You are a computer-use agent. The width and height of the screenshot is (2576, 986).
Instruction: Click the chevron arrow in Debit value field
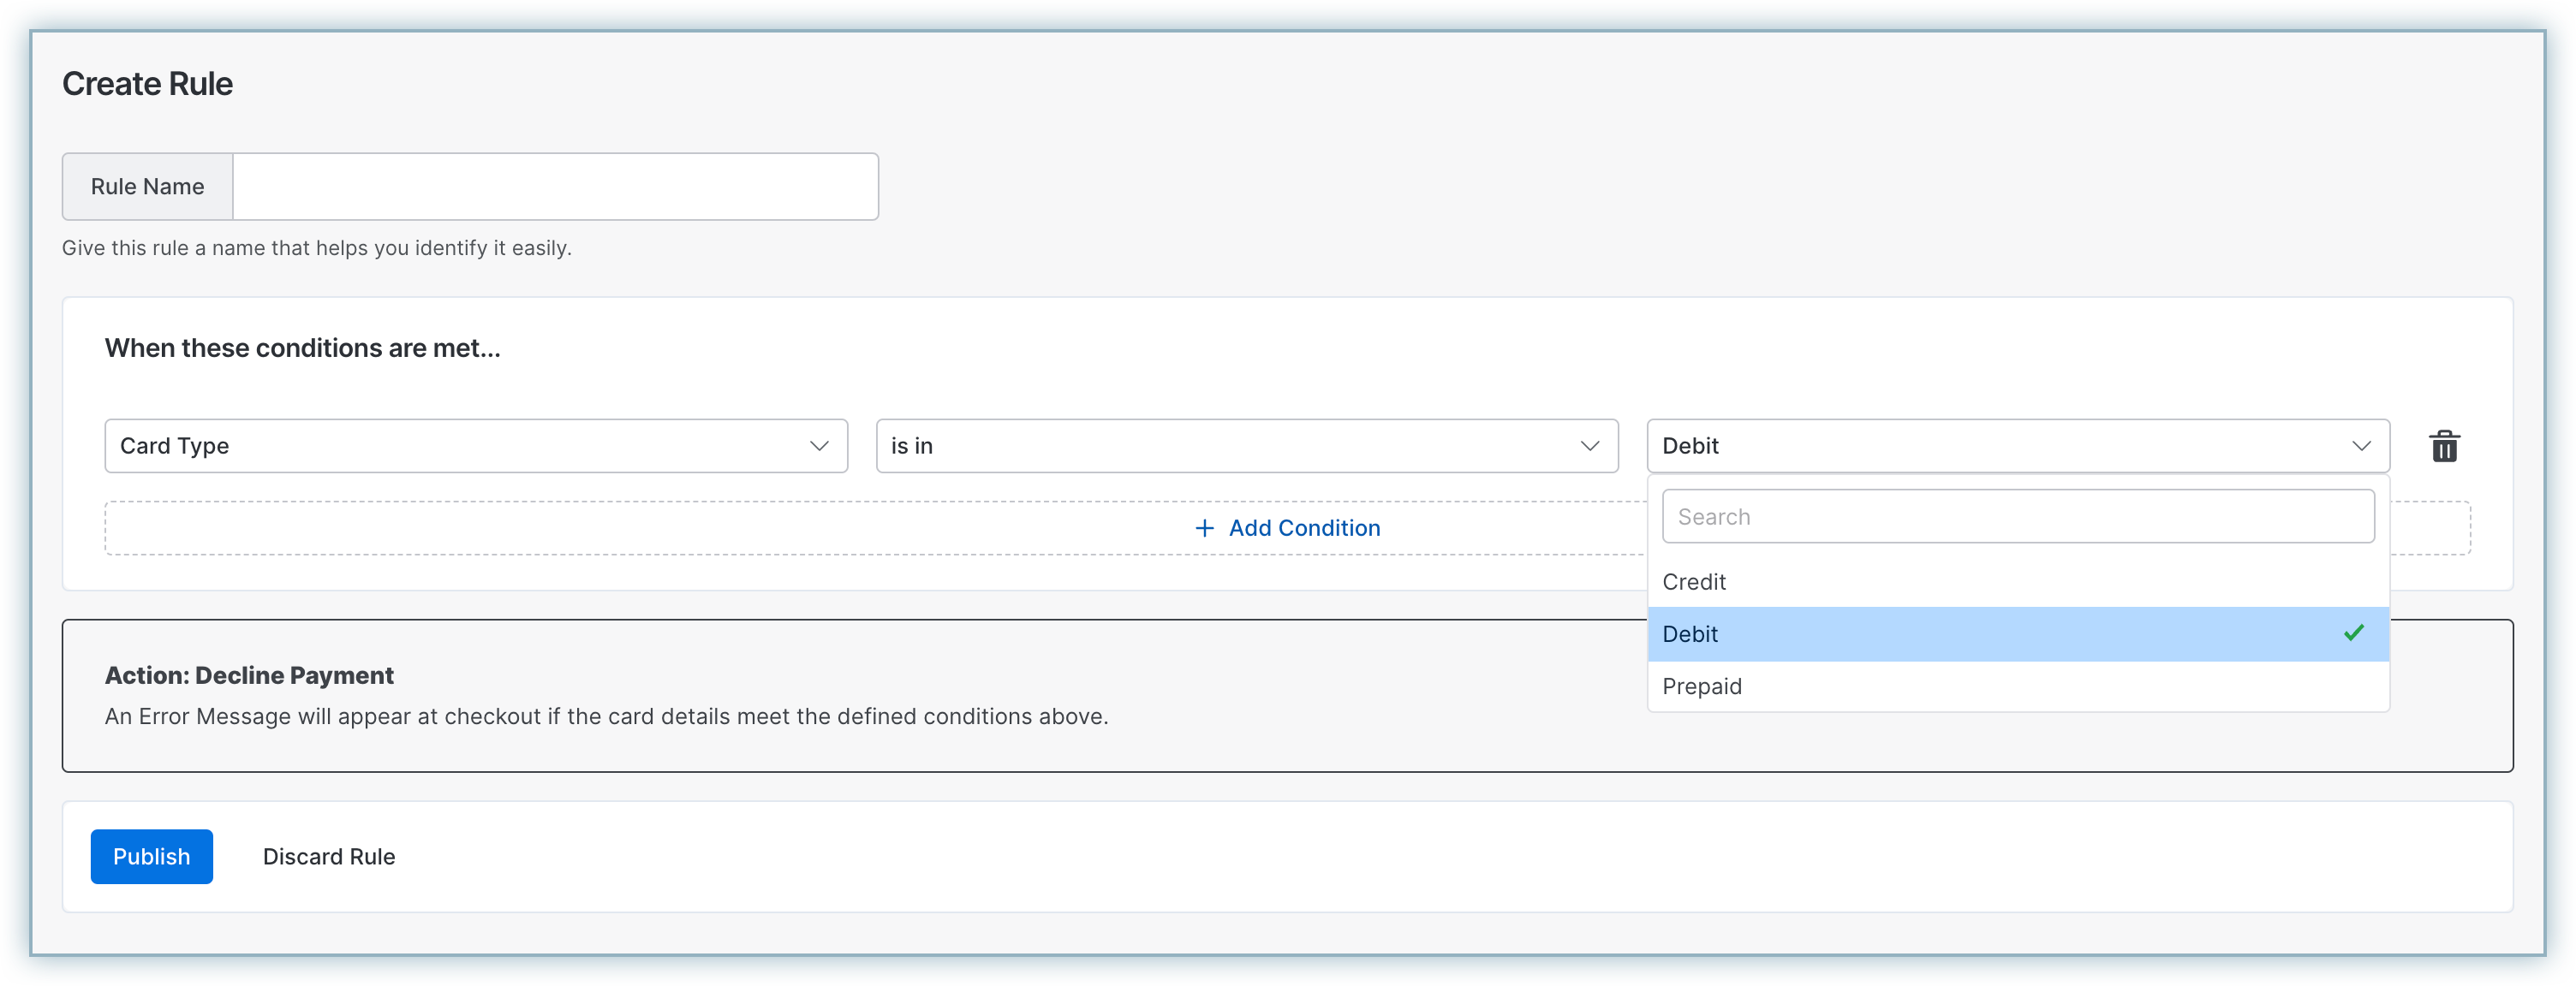click(x=2361, y=446)
